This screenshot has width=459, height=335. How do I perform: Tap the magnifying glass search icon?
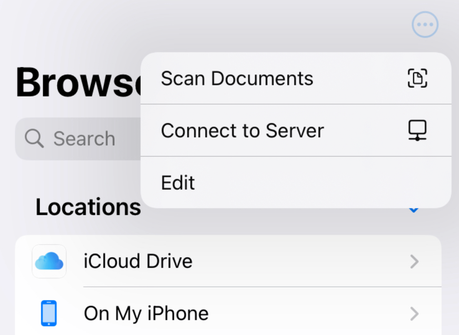(x=34, y=139)
